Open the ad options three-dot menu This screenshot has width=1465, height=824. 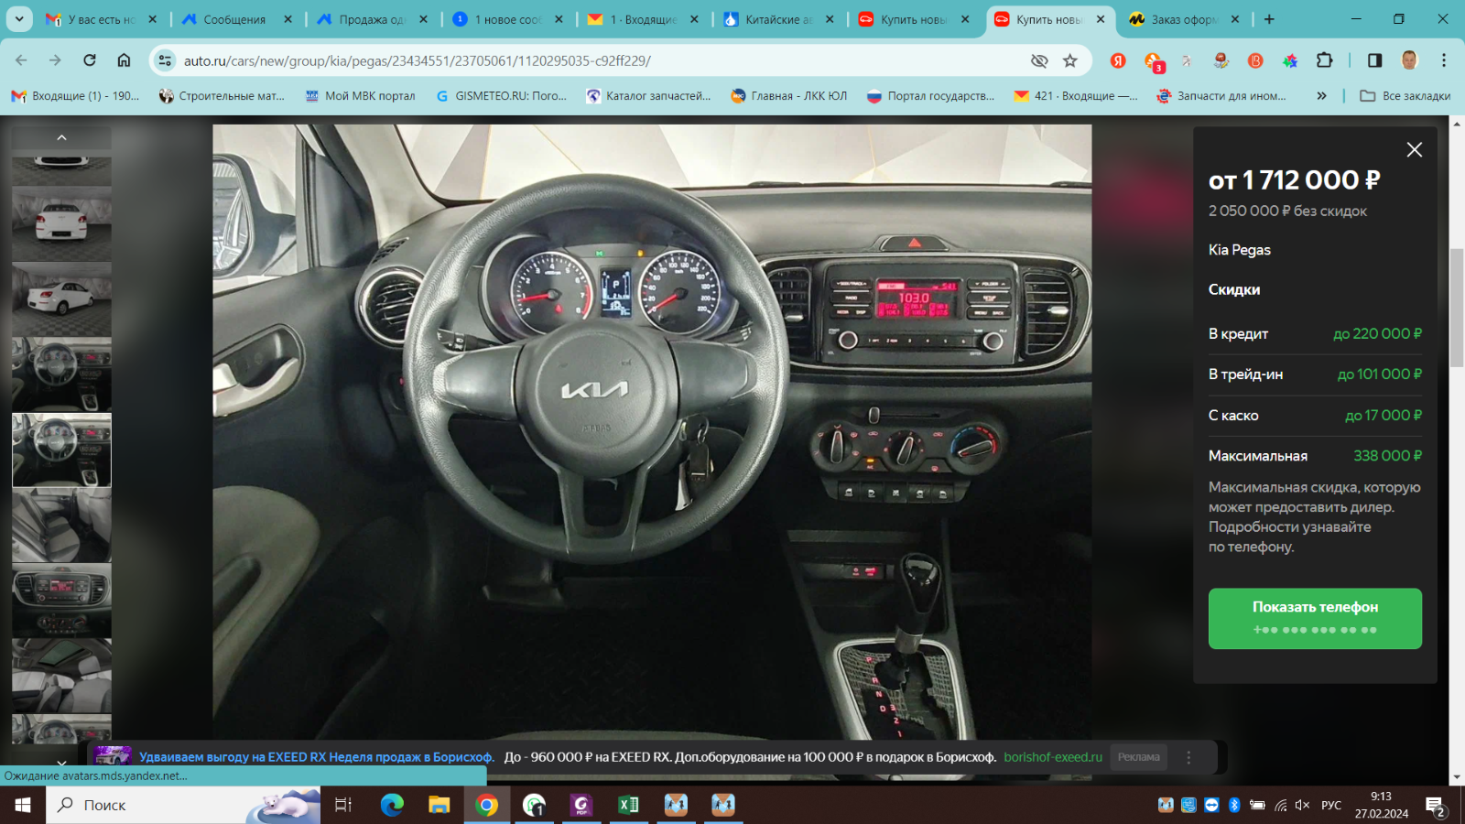click(x=1188, y=757)
